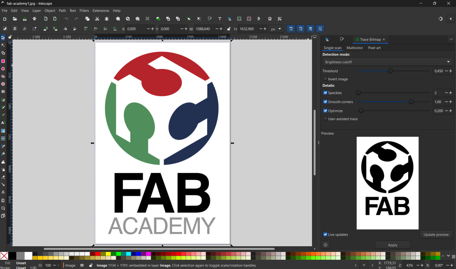The height and width of the screenshot is (269, 456).
Task: Toggle current layer visibility eye icon
Action: point(82,265)
